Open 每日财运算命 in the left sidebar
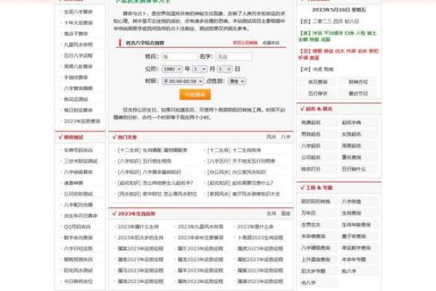Viewport: 436px width, 291px height. tap(78, 110)
